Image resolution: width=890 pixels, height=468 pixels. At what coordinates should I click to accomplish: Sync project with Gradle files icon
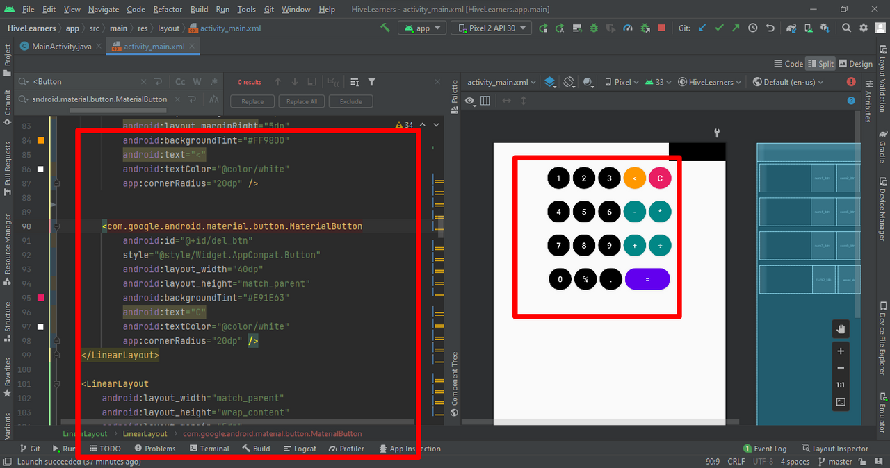click(791, 28)
